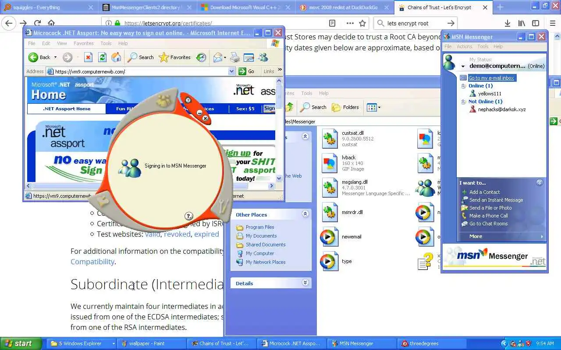Click the Messenger icon in IE toolbar
Image resolution: width=561 pixels, height=350 pixels.
[263, 57]
